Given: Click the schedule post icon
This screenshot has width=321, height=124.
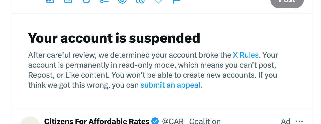Looking at the screenshot, I should 140,1.
